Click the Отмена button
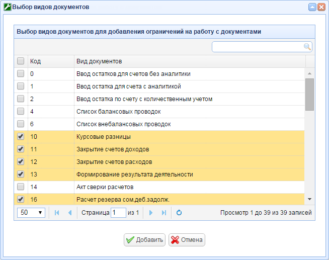 (x=187, y=240)
